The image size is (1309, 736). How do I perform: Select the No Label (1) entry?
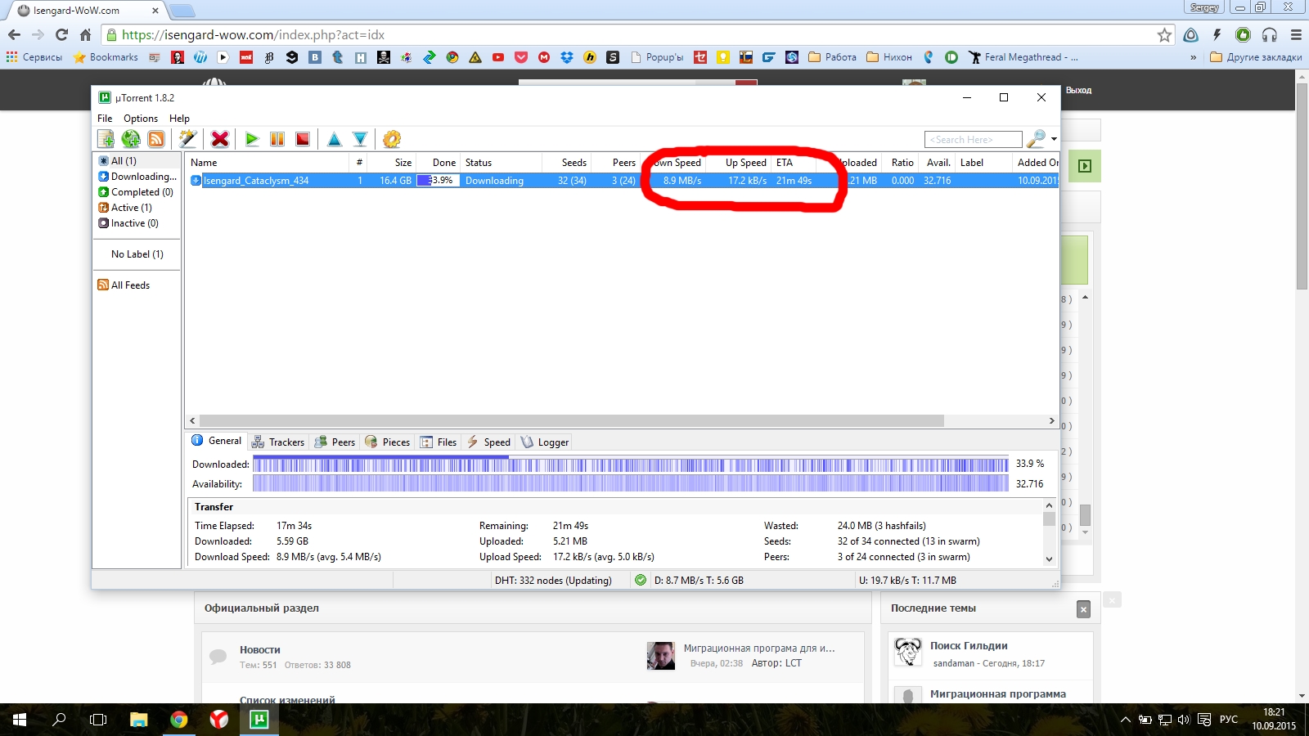click(x=137, y=254)
